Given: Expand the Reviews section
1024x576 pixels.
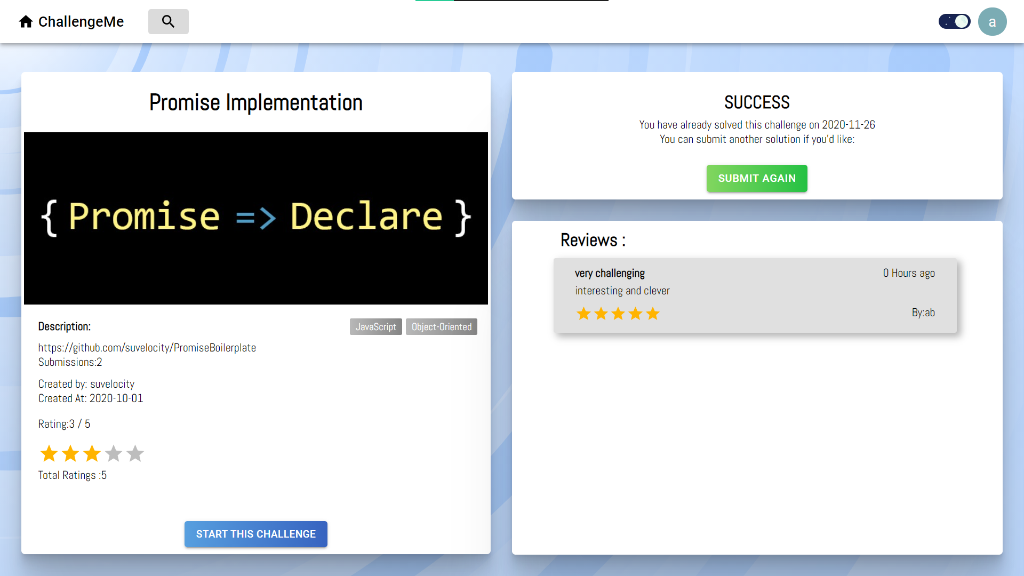Looking at the screenshot, I should click(594, 240).
